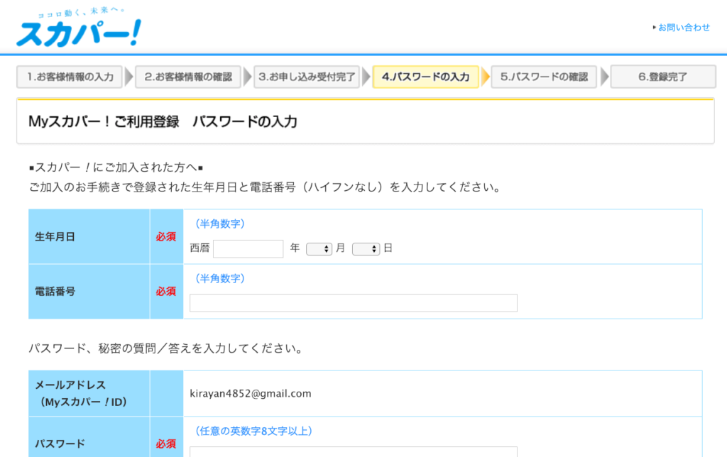Click the 生年月日 row label
This screenshot has width=727, height=457.
click(x=55, y=237)
